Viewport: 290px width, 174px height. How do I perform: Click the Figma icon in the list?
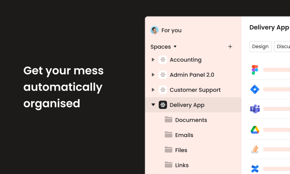click(x=255, y=70)
